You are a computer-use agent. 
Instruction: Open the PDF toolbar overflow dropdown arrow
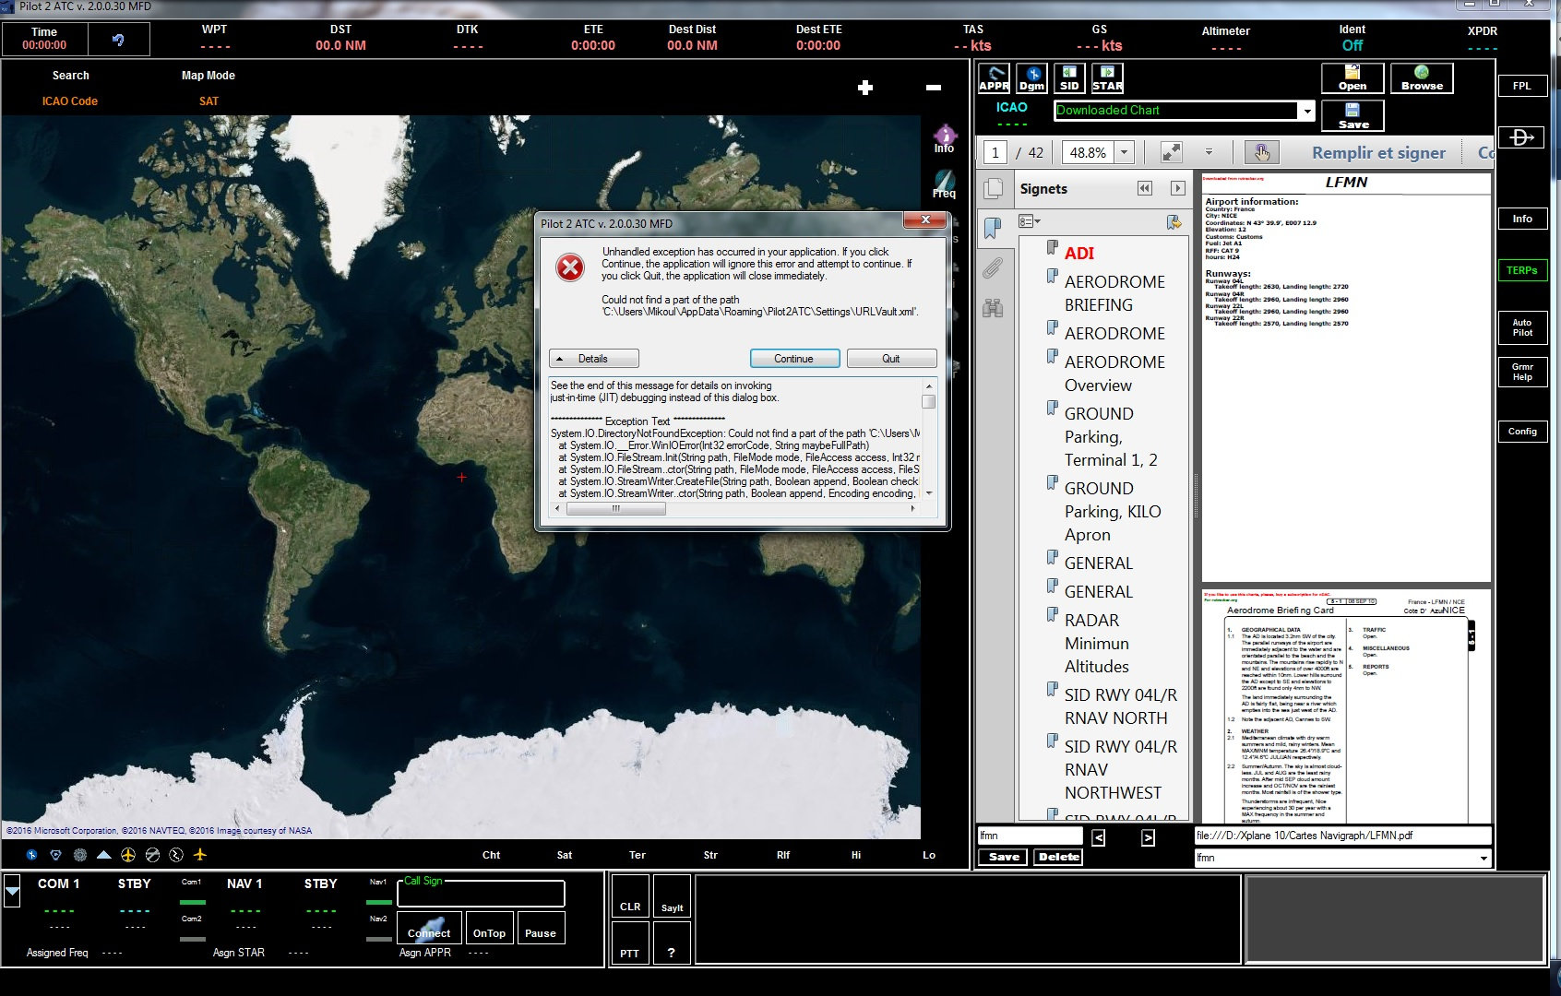[x=1209, y=152]
